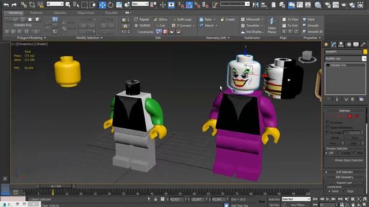Expand the Modify Selection panel
The height and width of the screenshot is (207, 369).
(89, 38)
